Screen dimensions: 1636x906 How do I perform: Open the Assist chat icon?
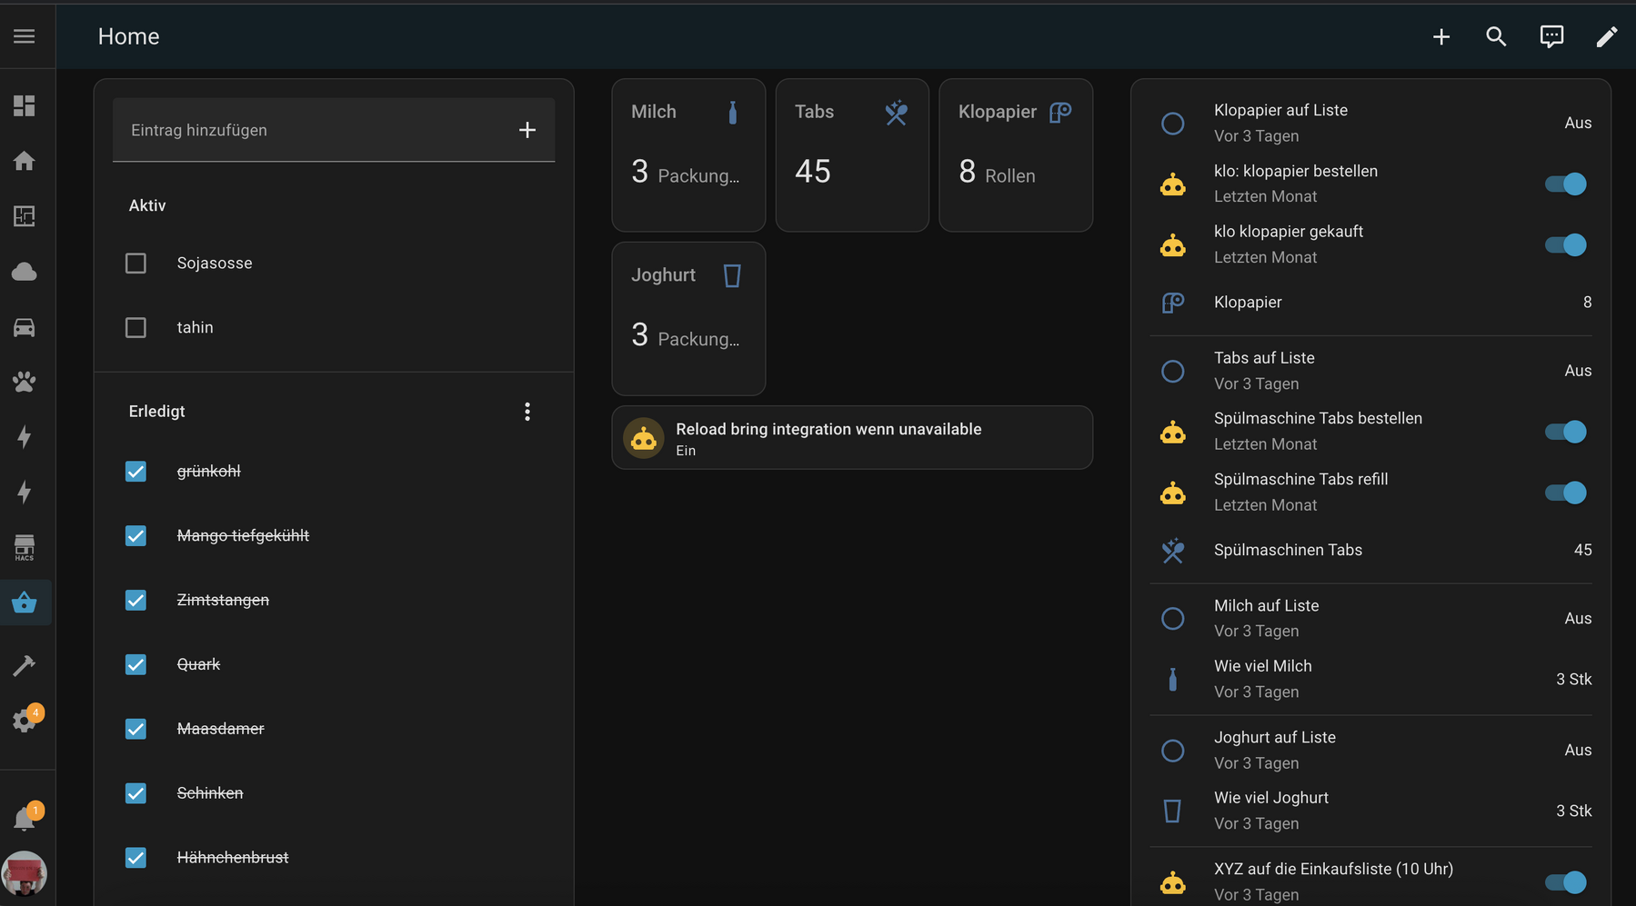1551,36
